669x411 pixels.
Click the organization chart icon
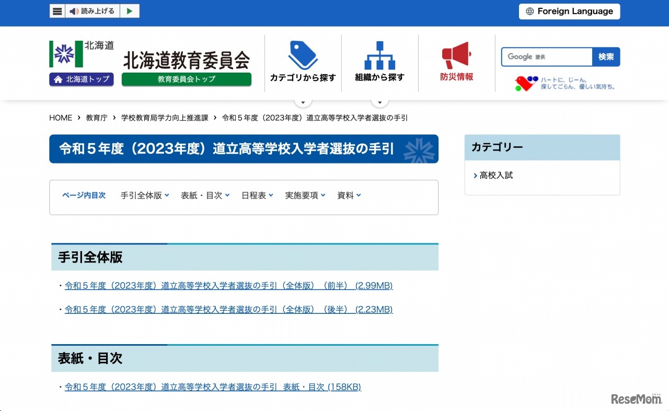tap(380, 55)
